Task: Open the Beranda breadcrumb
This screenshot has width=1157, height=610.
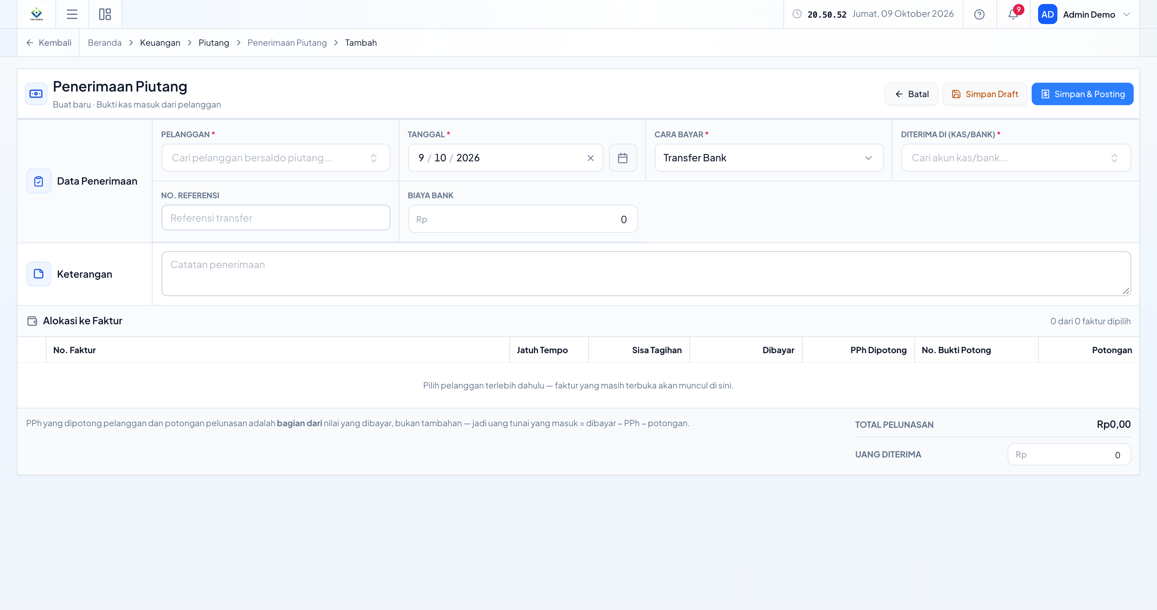Action: tap(104, 43)
